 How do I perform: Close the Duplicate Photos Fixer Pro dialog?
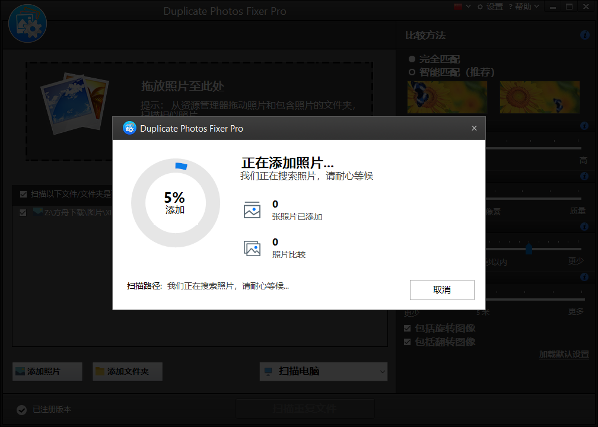(474, 128)
